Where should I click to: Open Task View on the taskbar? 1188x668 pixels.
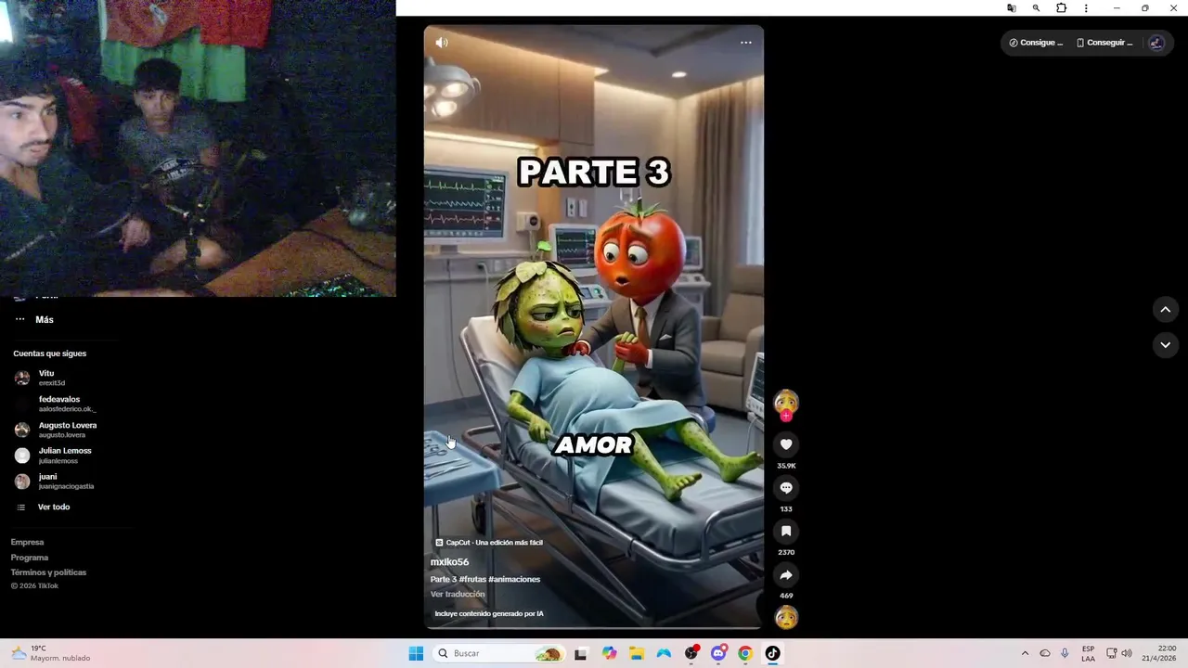pos(581,653)
